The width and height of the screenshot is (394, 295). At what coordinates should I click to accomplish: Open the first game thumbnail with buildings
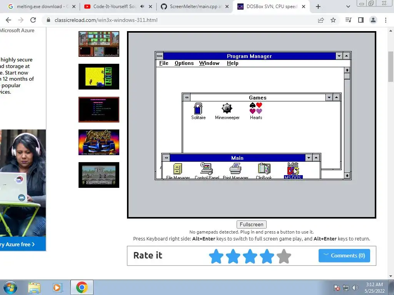tap(99, 44)
